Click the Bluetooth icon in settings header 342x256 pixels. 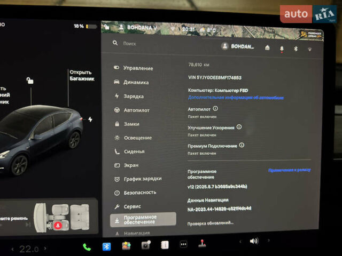pyautogui.click(x=296, y=49)
